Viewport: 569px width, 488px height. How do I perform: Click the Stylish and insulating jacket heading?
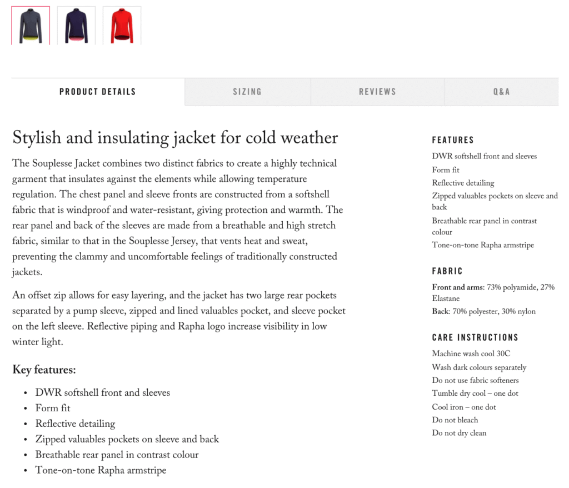(174, 137)
